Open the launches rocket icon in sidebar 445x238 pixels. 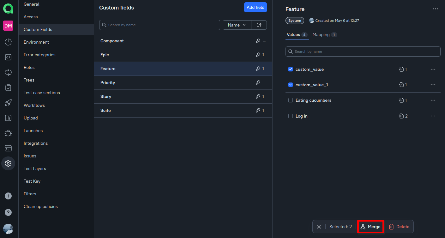(8, 103)
